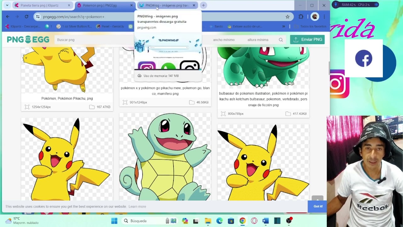Click the ancho mínimo field
403x227 pixels.
point(224,40)
